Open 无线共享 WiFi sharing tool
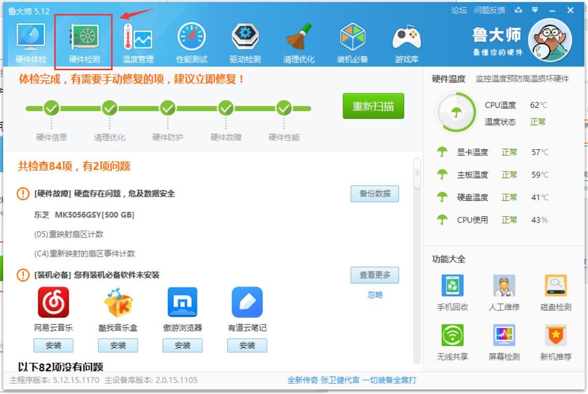 452,342
